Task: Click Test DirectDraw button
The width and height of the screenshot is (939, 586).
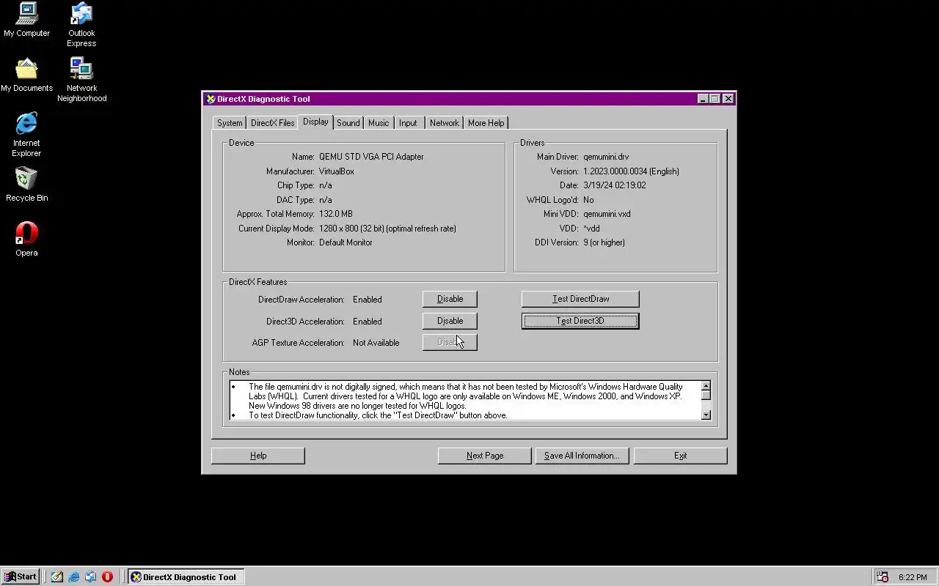Action: pos(580,299)
